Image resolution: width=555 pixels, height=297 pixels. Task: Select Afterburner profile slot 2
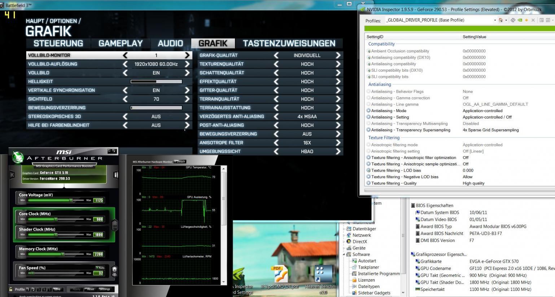(x=33, y=289)
